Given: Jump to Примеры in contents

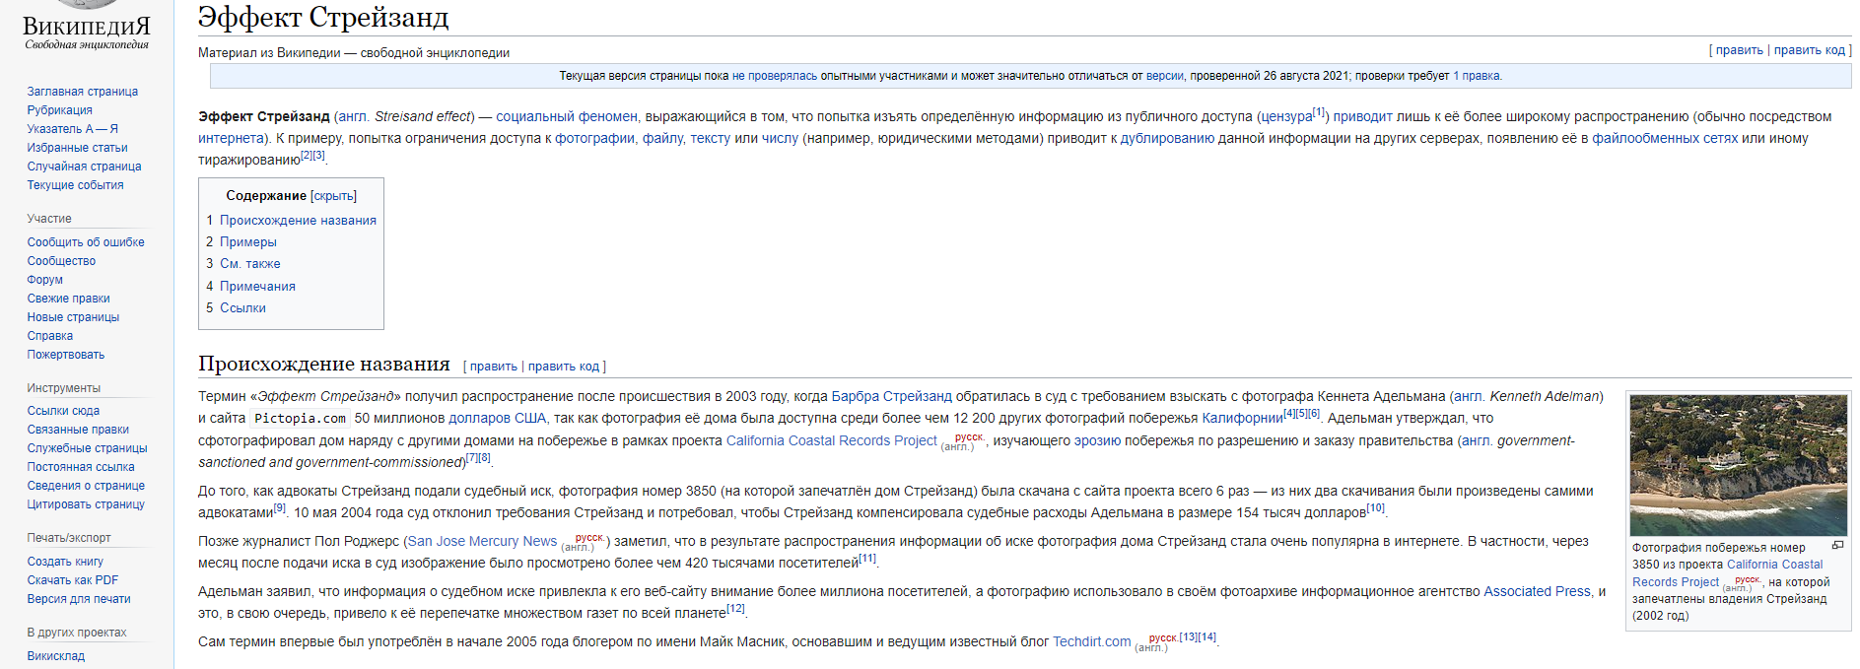Looking at the screenshot, I should tap(248, 242).
